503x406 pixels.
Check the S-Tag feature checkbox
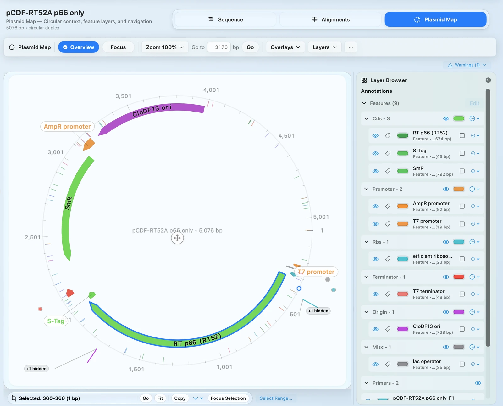pos(462,153)
